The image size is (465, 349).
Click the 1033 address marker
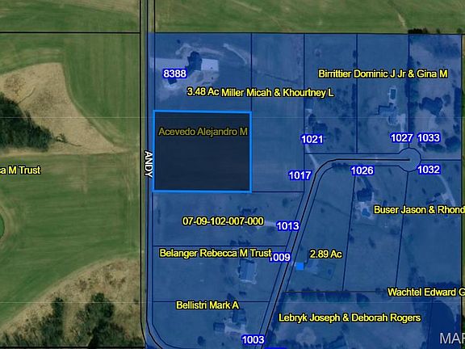(429, 137)
